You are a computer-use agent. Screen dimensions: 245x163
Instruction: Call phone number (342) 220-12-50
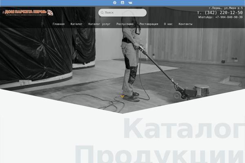(x=220, y=13)
